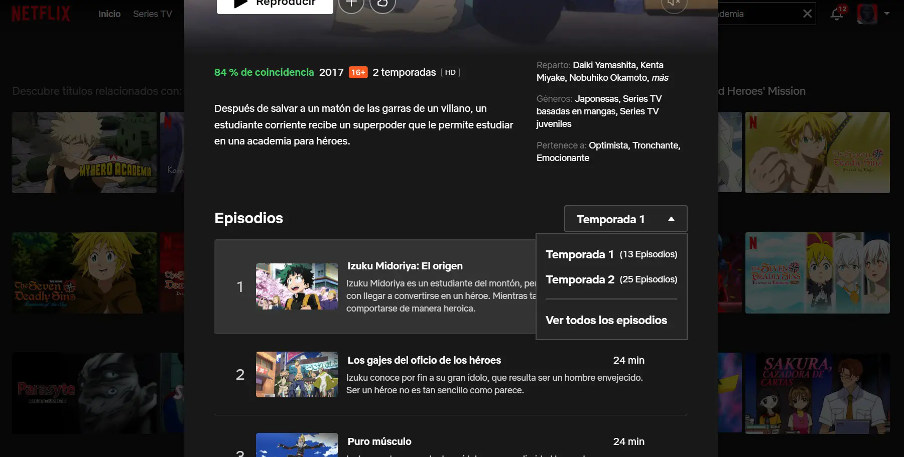Click the Netflix logo
The width and height of the screenshot is (904, 457).
(x=41, y=14)
